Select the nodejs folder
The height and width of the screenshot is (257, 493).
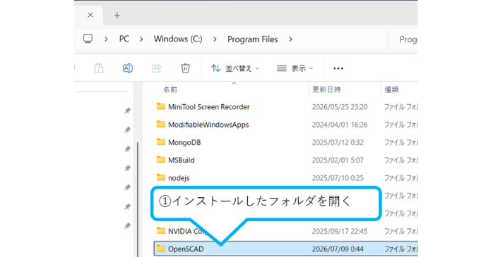coord(179,178)
